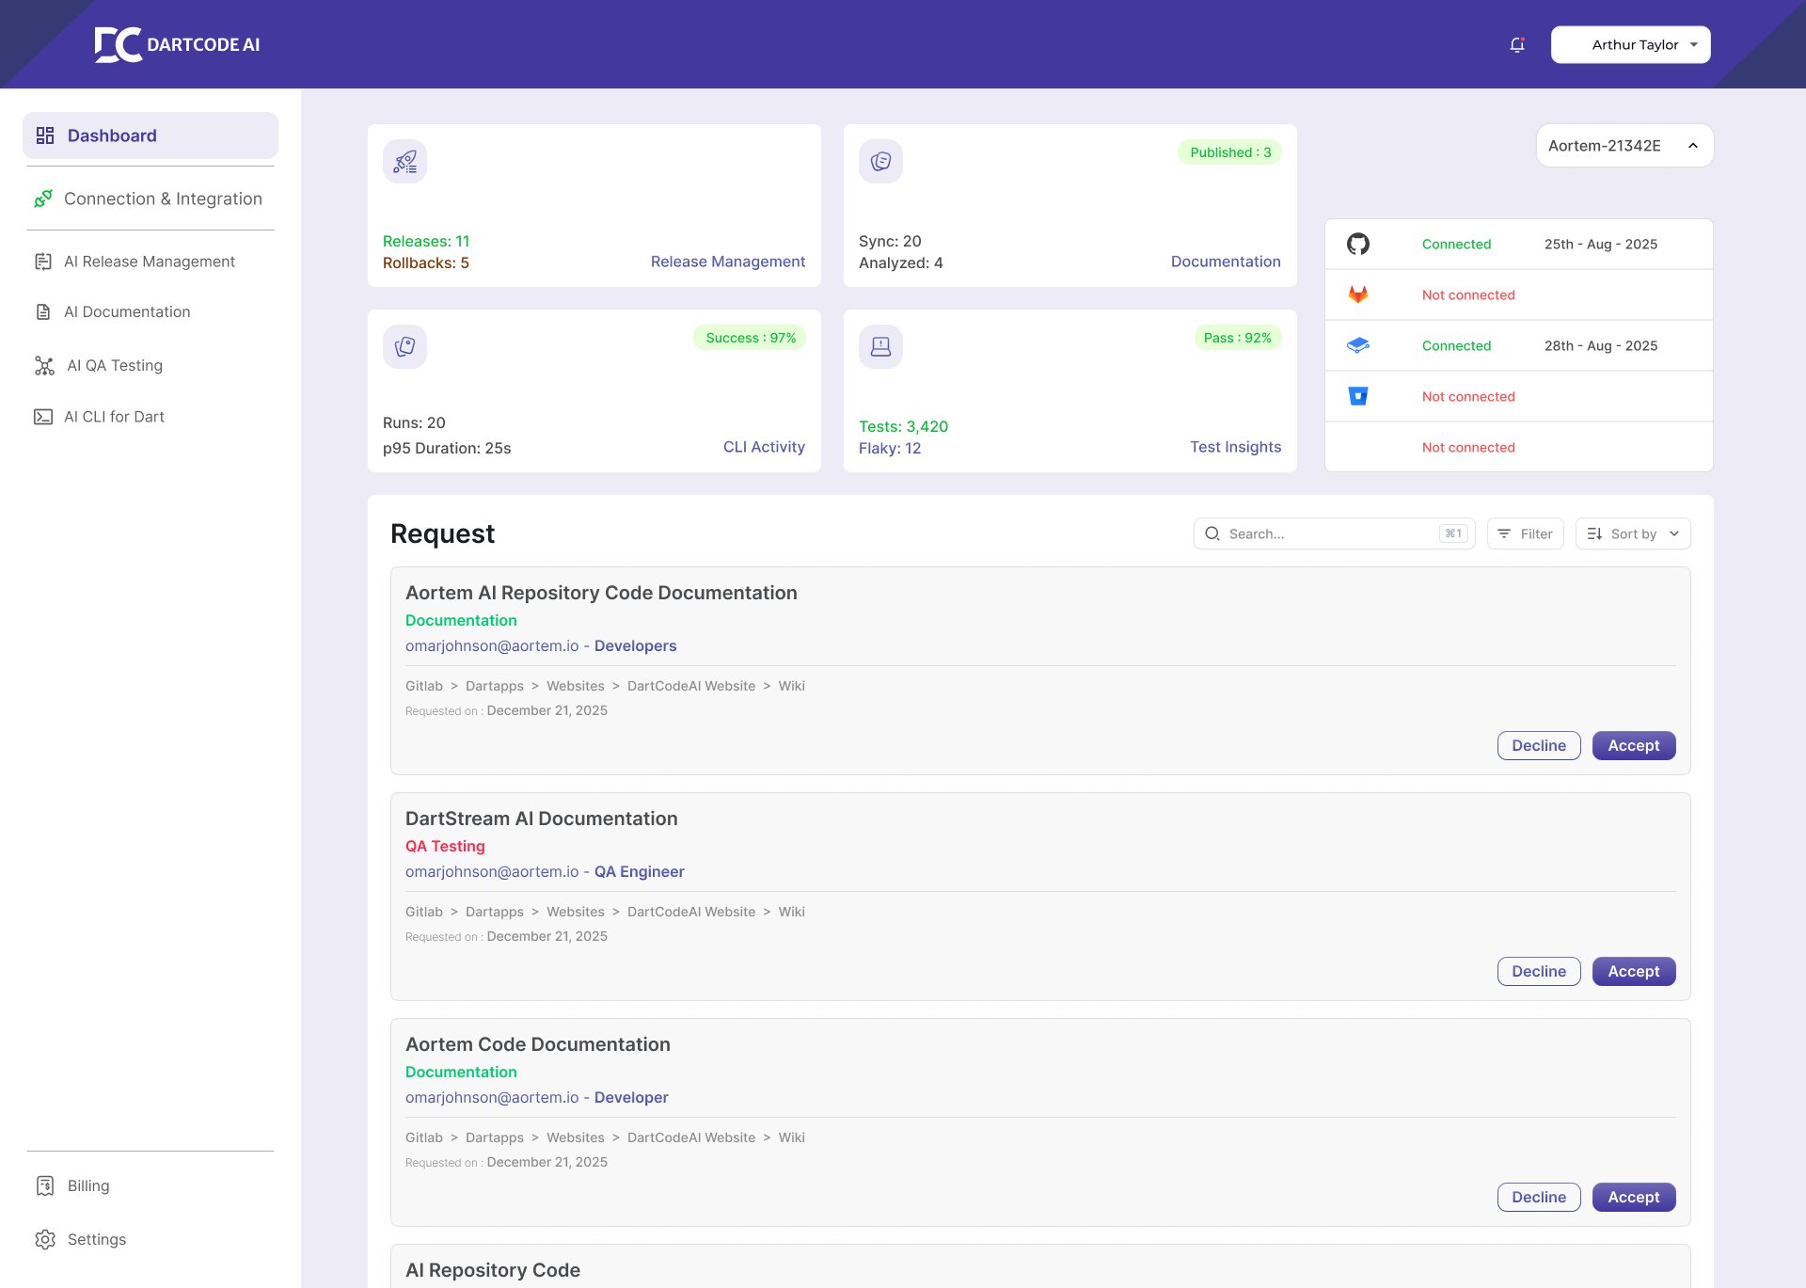Screen dimensions: 1806x1288
Task: Click the omarjohnson@aortem.io - Developers email
Action: [x=541, y=645]
